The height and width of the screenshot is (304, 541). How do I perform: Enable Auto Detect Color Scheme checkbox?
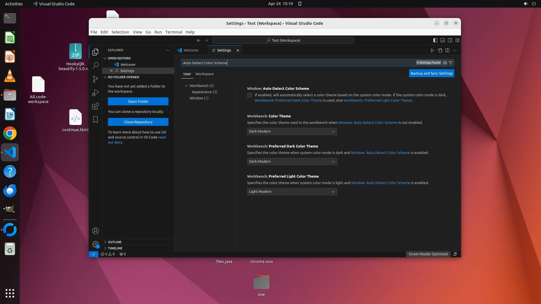250,95
